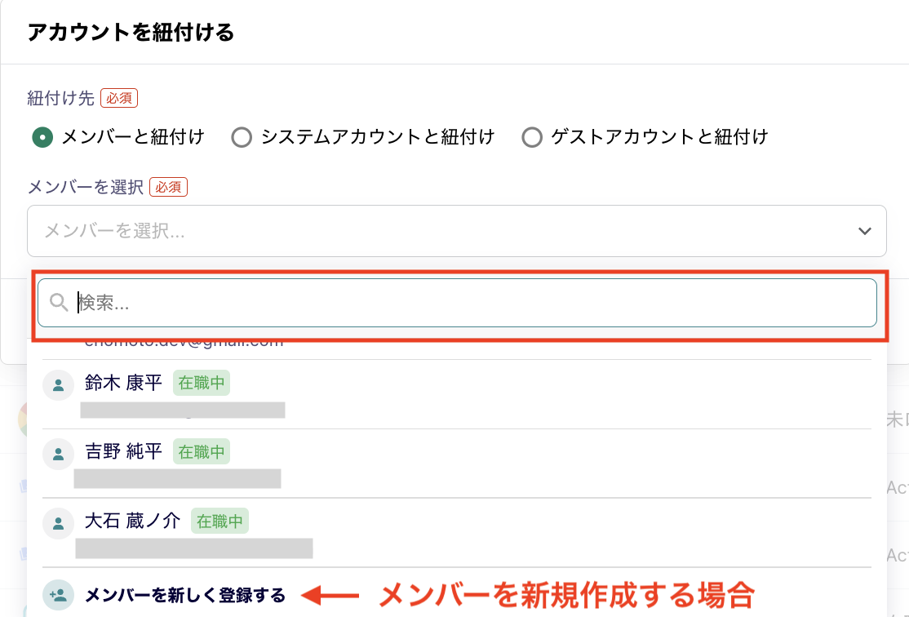909x617 pixels.
Task: Click the person icon beside 鈴木 康平
Action: click(57, 384)
